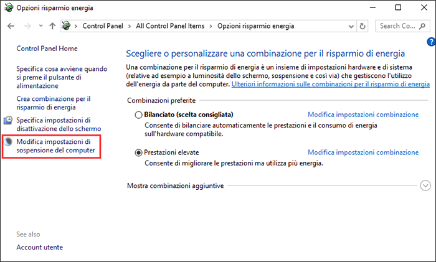This screenshot has width=436, height=262.
Task: Expand chevron after All Control Panel Items
Action: 211,26
